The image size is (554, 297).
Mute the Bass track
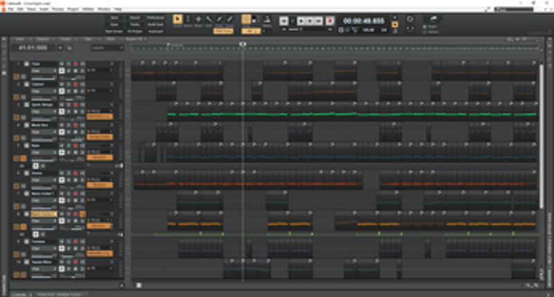(62, 146)
